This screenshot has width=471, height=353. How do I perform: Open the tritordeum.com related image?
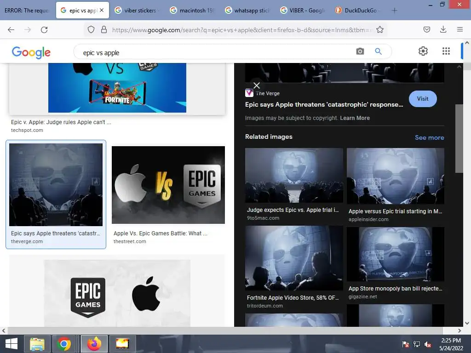[x=294, y=258]
